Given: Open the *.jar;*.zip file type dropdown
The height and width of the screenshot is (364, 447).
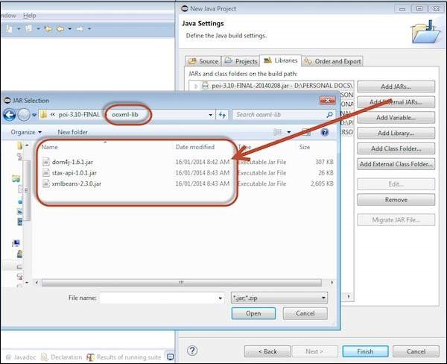Looking at the screenshot, I should coord(279,298).
